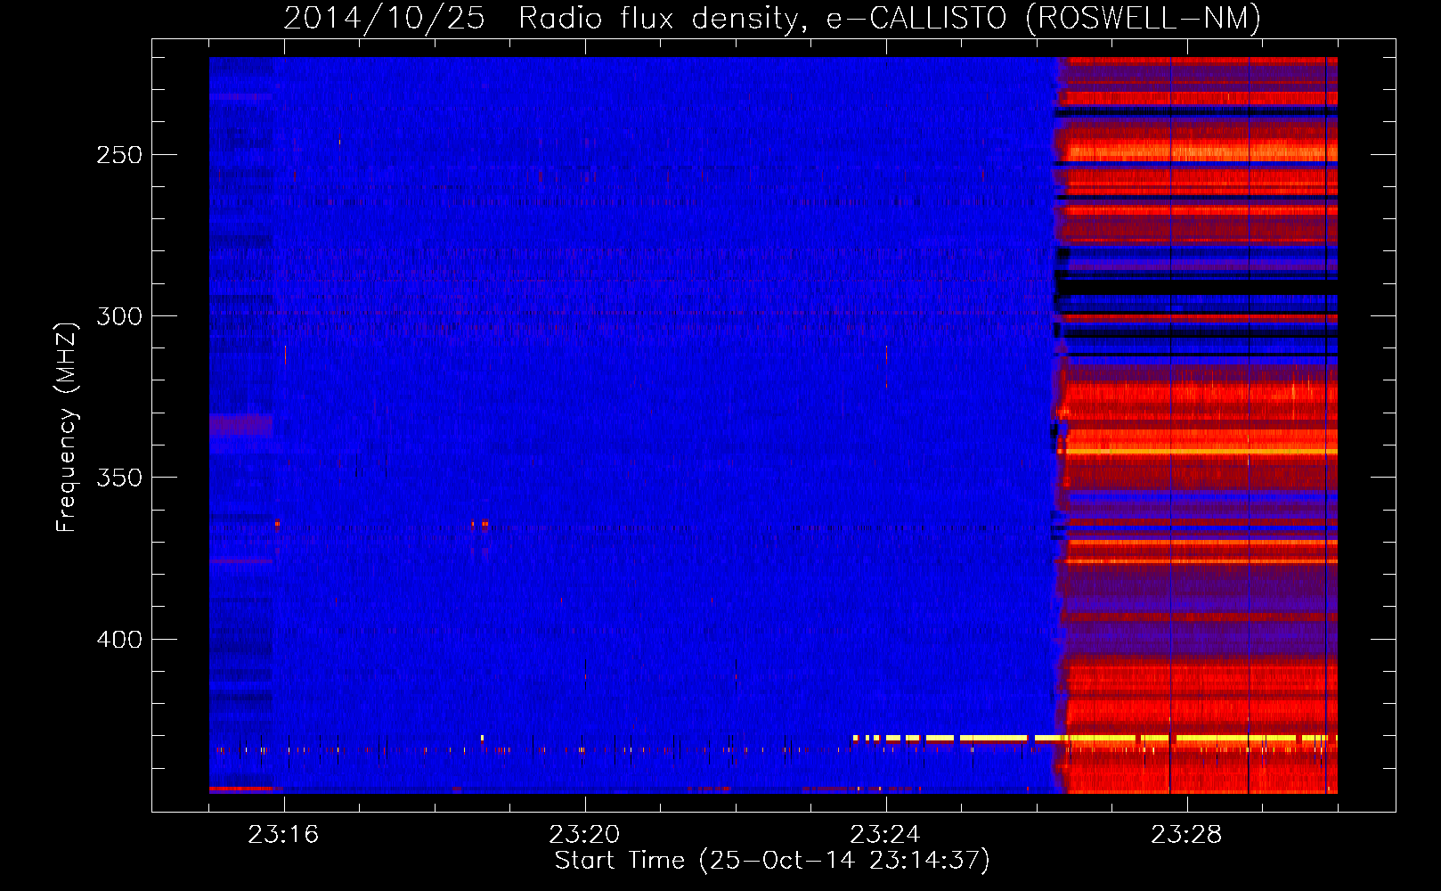Click the 23:28 time tick label
Viewport: 1441px width, 891px height.
(1186, 834)
